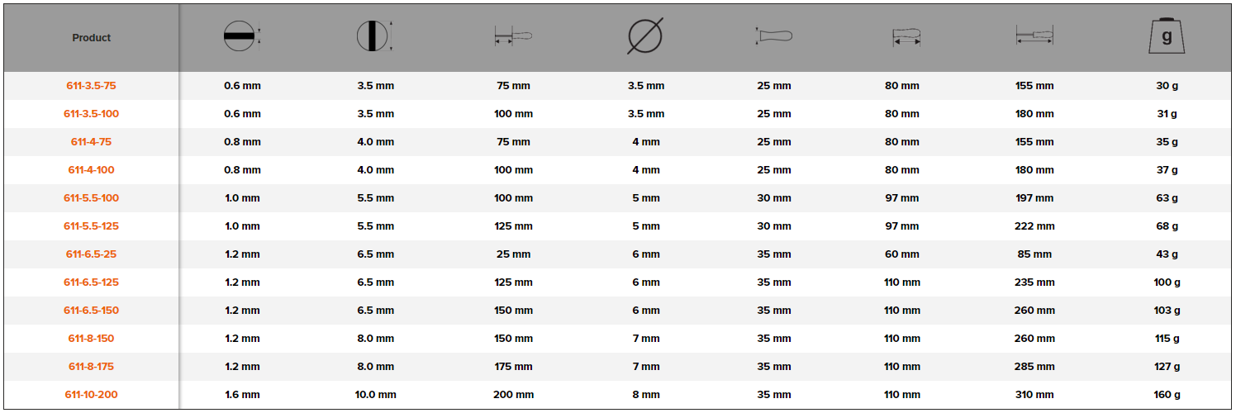Click the weight in grams icon
The width and height of the screenshot is (1236, 413).
click(1166, 37)
